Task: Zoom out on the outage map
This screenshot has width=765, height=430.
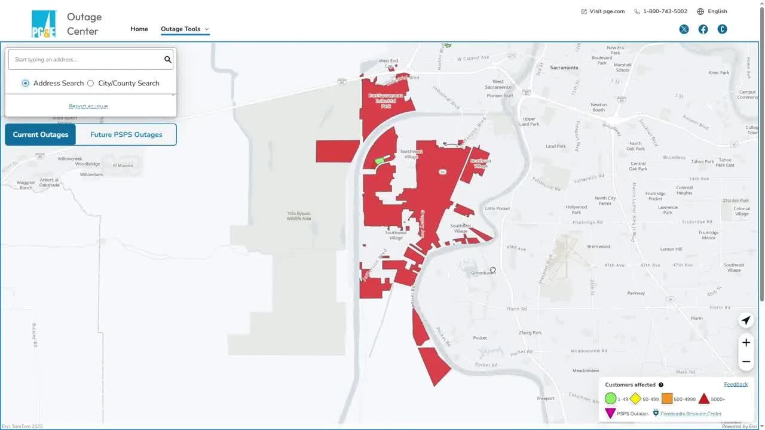Action: coord(746,361)
